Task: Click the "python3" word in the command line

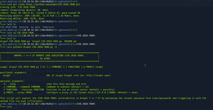Action: 17,47
